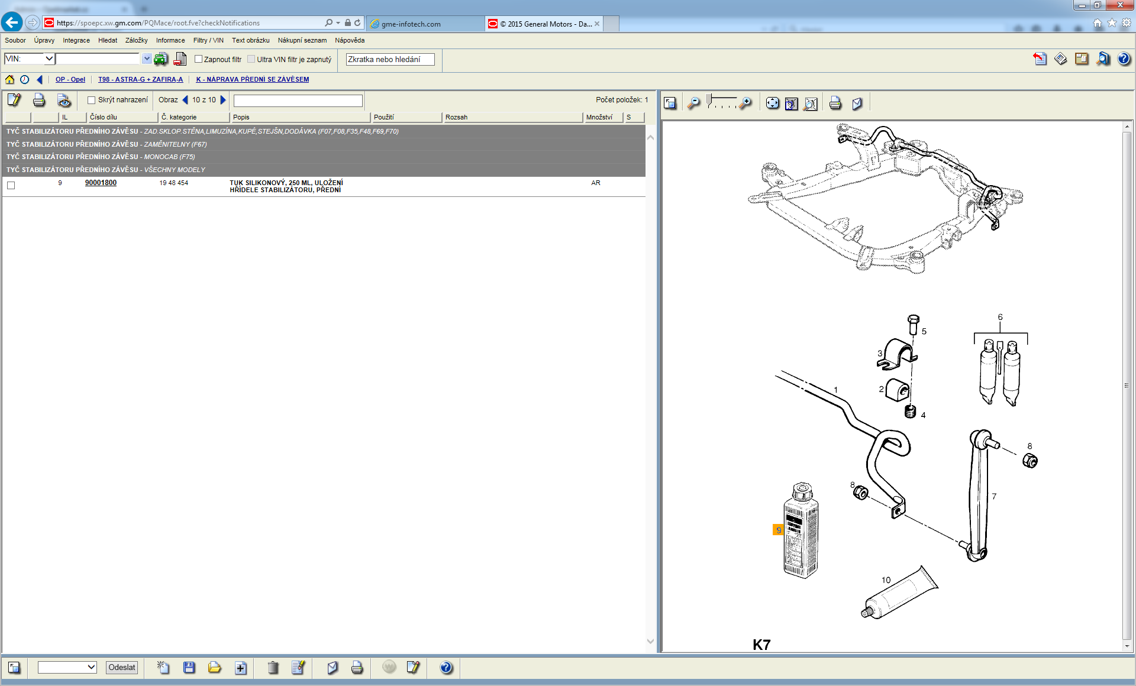
Task: Open the Nákupní seznam menu
Action: pyautogui.click(x=302, y=40)
